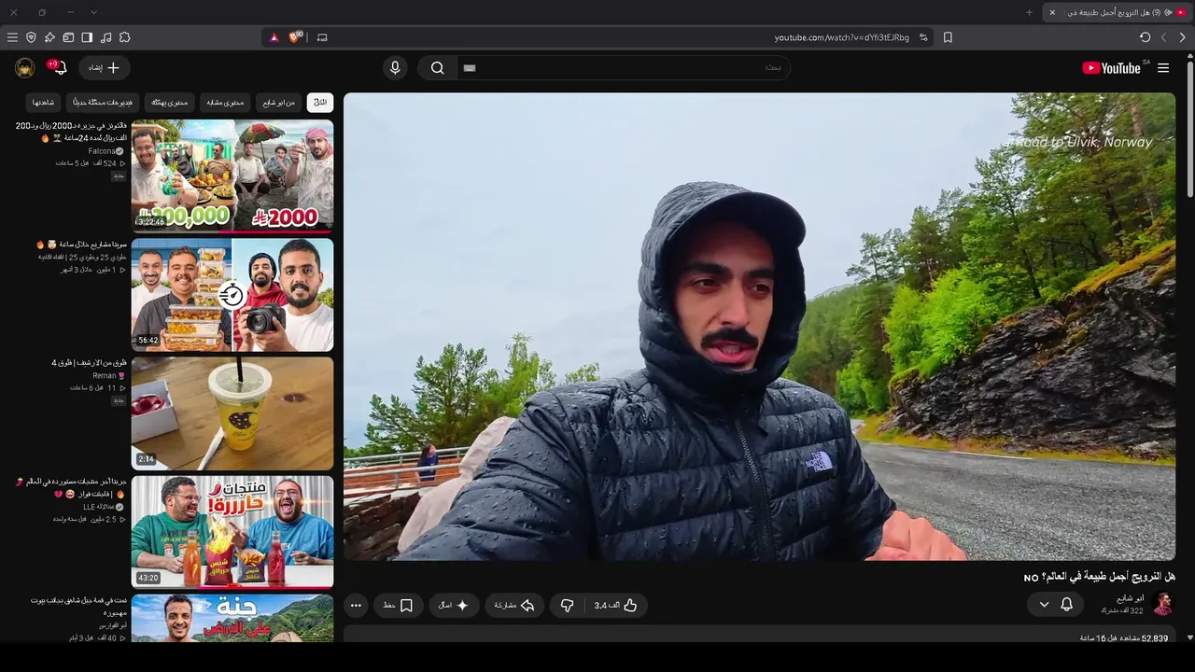Viewport: 1195px width, 672px height.
Task: Open the Brave Wallet icon
Action: (x=68, y=37)
